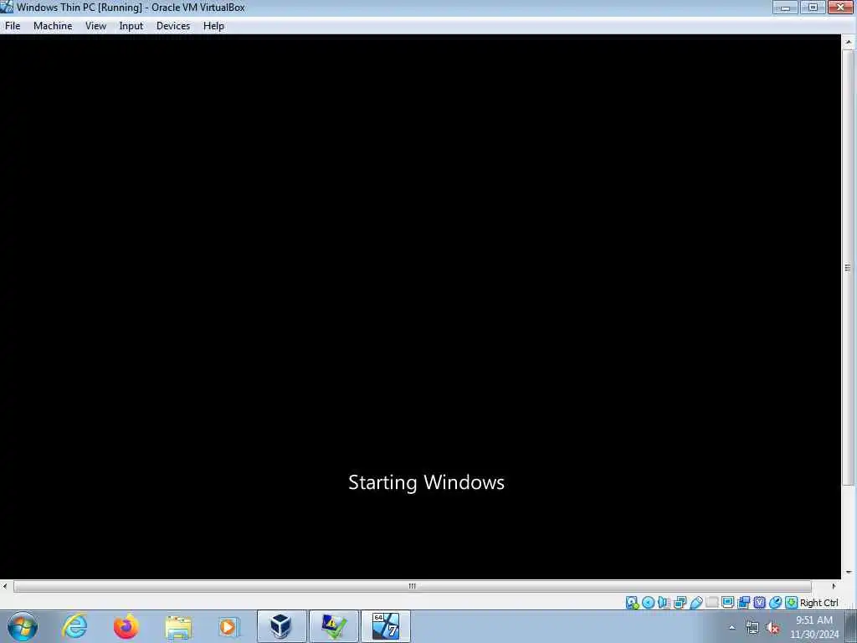
Task: Click the Right Ctrl host key label
Action: (x=819, y=603)
